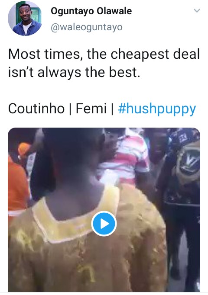Click the "Coutinho | Femi" text line
The height and width of the screenshot is (295, 208).
tap(57, 109)
